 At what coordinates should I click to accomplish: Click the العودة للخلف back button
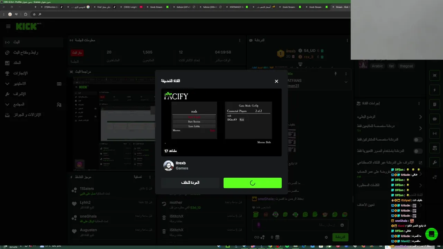click(x=190, y=183)
